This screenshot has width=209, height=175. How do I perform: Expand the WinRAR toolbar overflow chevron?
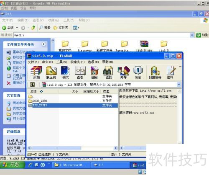point(180,67)
